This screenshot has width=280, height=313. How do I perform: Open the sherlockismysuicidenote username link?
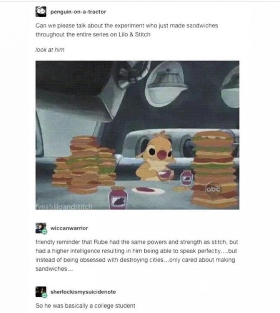(83, 292)
